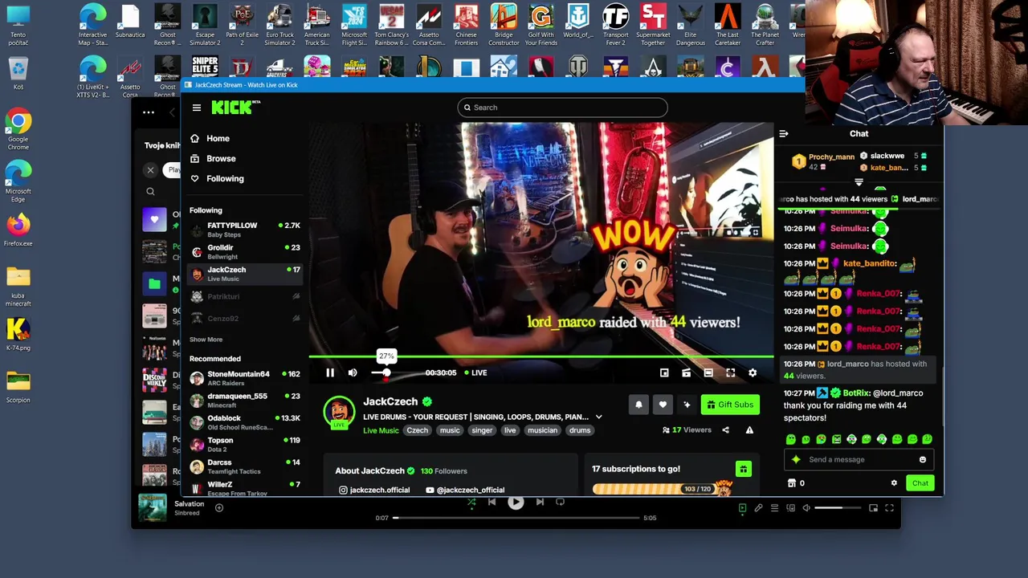Enable picture-in-picture on stream player
The height and width of the screenshot is (578, 1028).
point(664,372)
